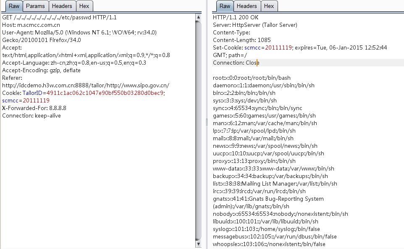The width and height of the screenshot is (404, 249).
Task: Click the daemon:x:1:1 passwd entry
Action: point(264,86)
